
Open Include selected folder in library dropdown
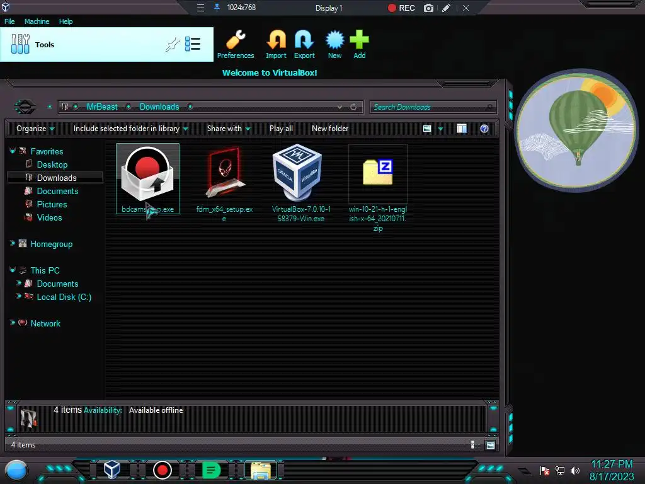(131, 129)
